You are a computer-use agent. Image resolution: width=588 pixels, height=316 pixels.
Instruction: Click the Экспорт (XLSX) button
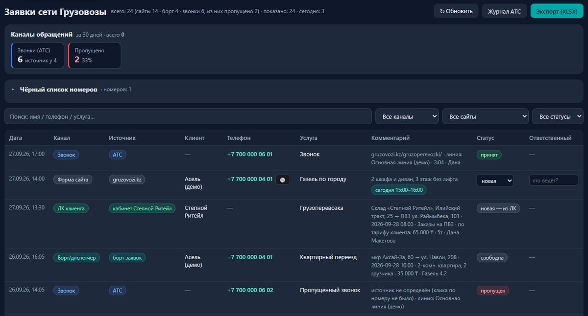click(556, 11)
